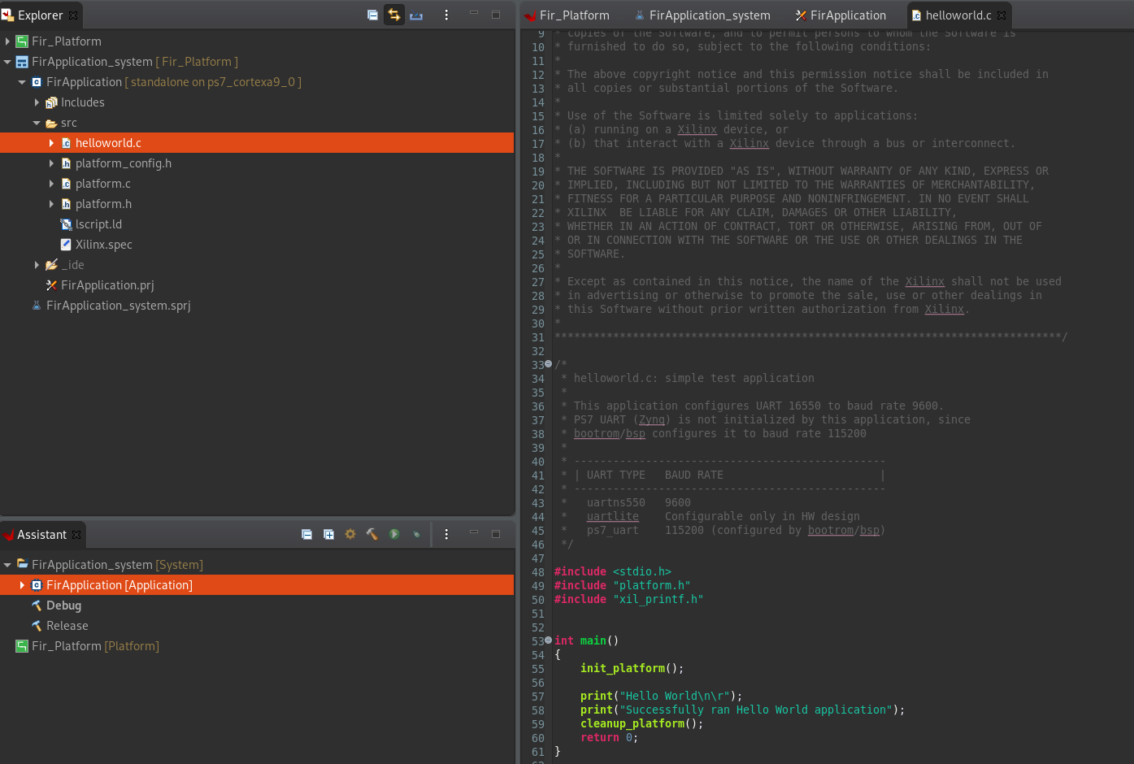This screenshot has height=764, width=1134.
Task: Minimize the Assistant panel
Action: (x=474, y=533)
